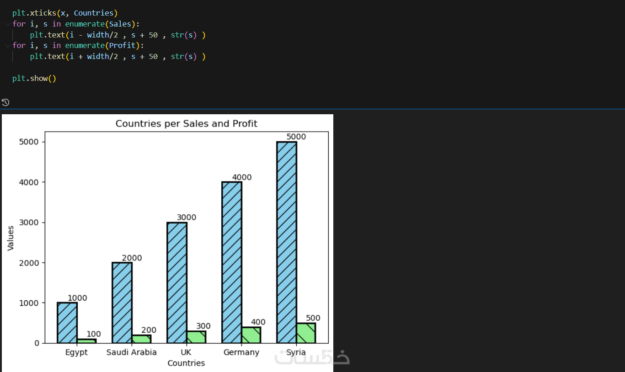Viewport: 625px width, 372px height.
Task: Place cursor on plt.xticks code line
Action: click(x=65, y=13)
